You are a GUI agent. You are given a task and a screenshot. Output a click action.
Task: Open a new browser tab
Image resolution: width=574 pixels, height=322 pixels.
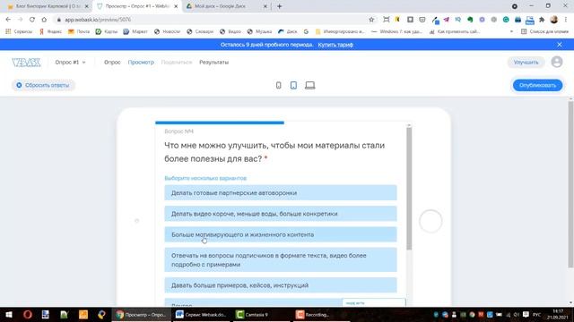279,6
